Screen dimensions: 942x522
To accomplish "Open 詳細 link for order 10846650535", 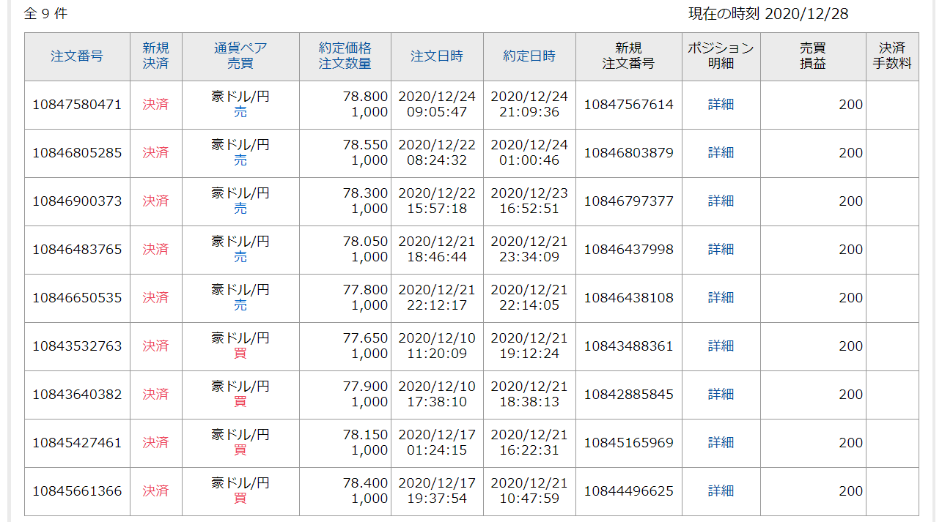I will pyautogui.click(x=721, y=298).
